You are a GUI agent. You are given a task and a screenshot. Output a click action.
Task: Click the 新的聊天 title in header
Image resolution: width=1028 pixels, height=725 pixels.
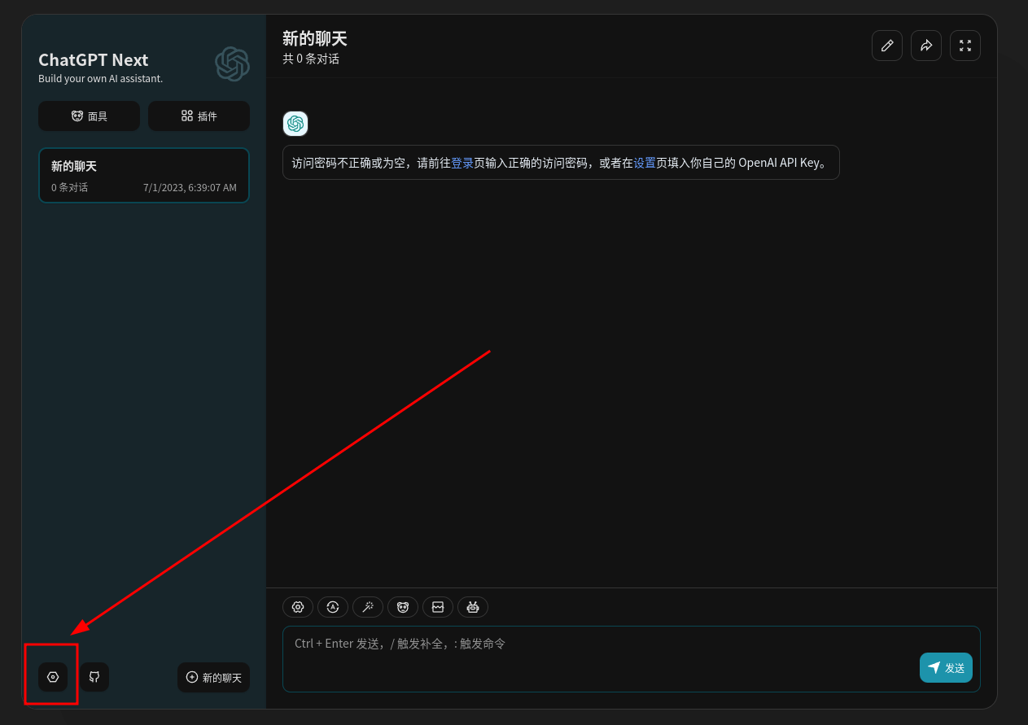[x=315, y=38]
